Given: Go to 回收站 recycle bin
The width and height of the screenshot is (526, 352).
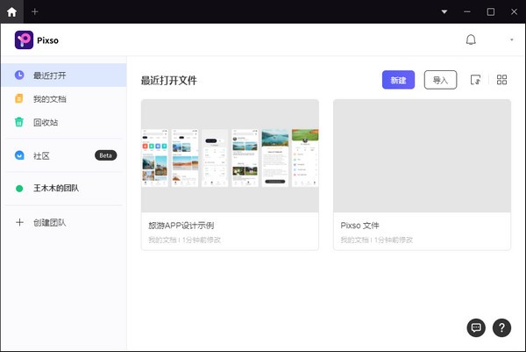Looking at the screenshot, I should tap(46, 123).
